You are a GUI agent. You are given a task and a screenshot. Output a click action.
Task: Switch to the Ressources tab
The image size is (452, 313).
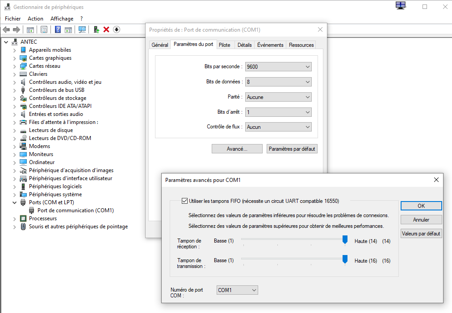(301, 45)
